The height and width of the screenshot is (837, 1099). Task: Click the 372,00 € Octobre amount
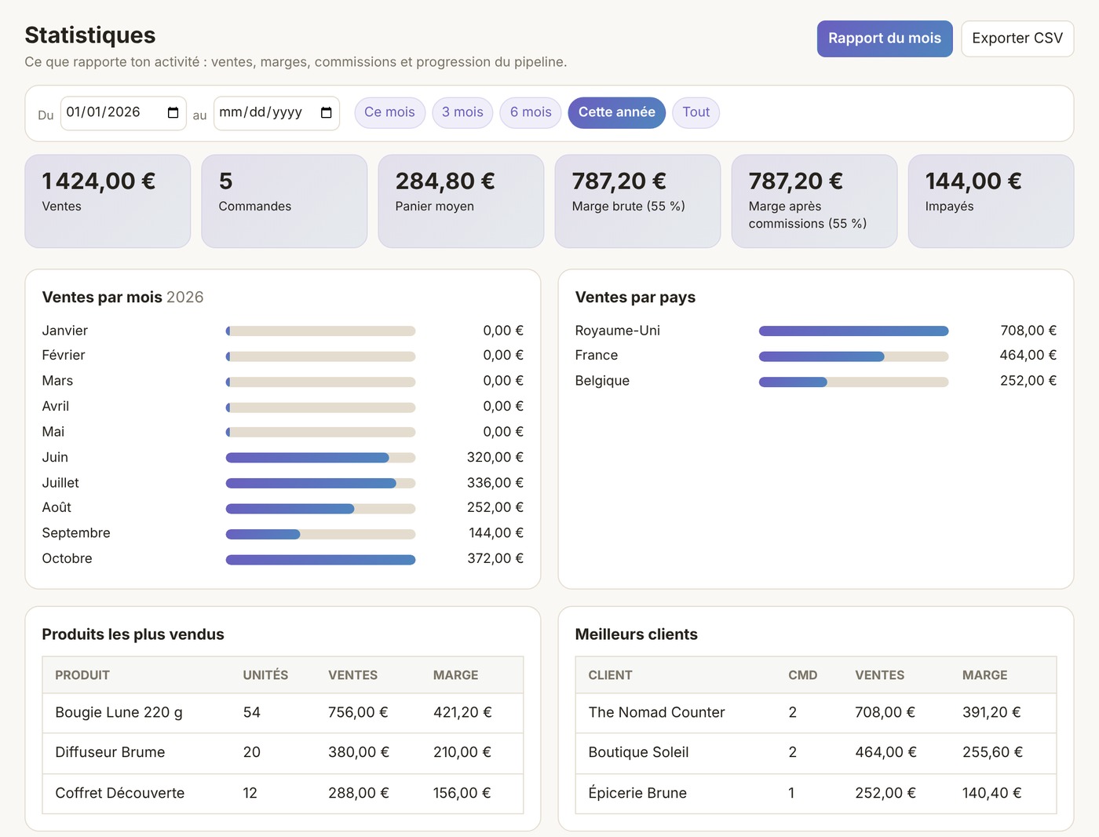(x=495, y=558)
